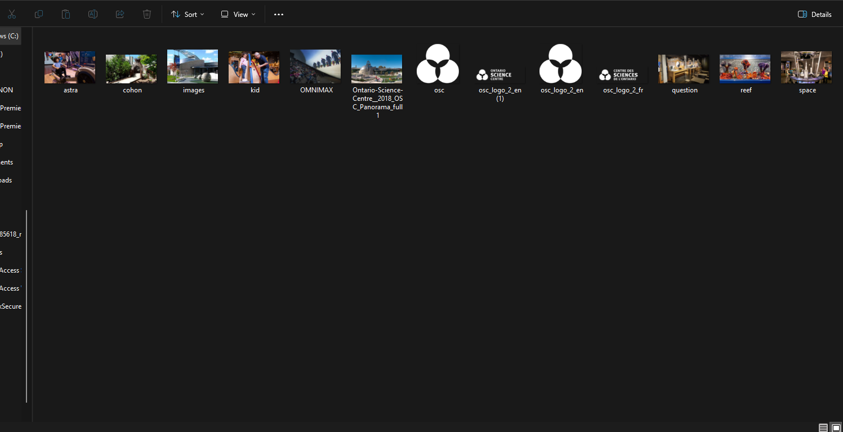Click the Rename icon in toolbar
The image size is (843, 432).
click(93, 14)
